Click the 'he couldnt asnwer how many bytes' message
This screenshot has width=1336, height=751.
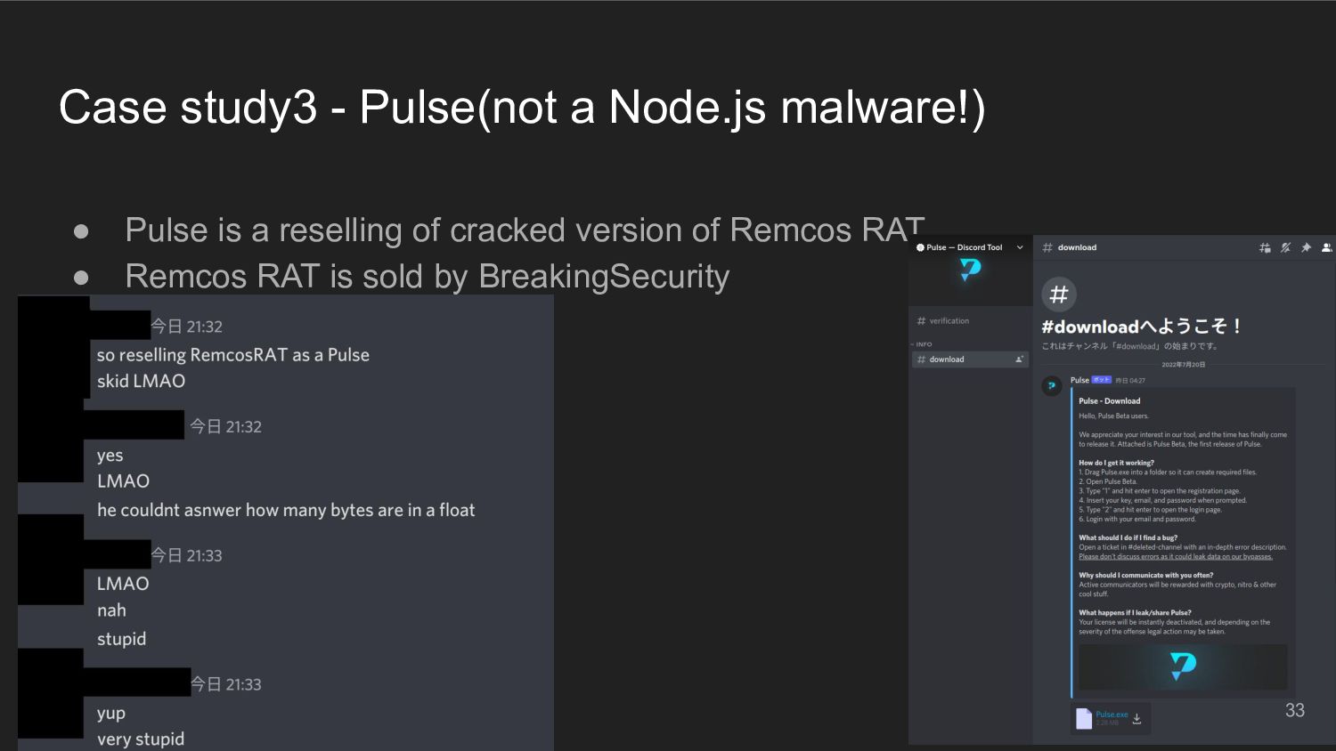[286, 510]
